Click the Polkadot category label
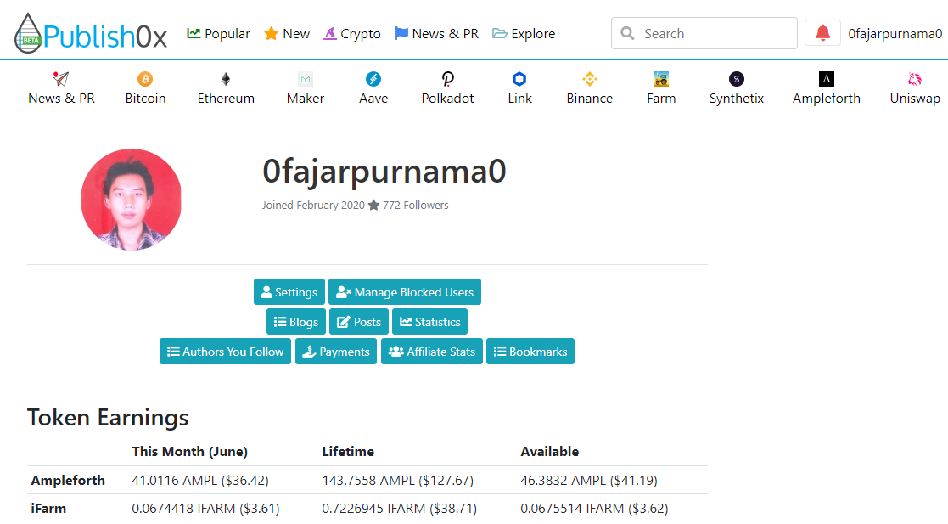Screen dimensions: 948x524 tap(447, 98)
